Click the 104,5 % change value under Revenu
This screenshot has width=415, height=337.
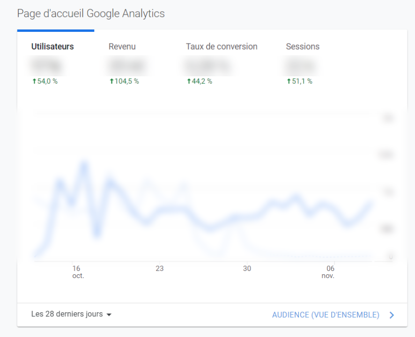click(x=127, y=81)
